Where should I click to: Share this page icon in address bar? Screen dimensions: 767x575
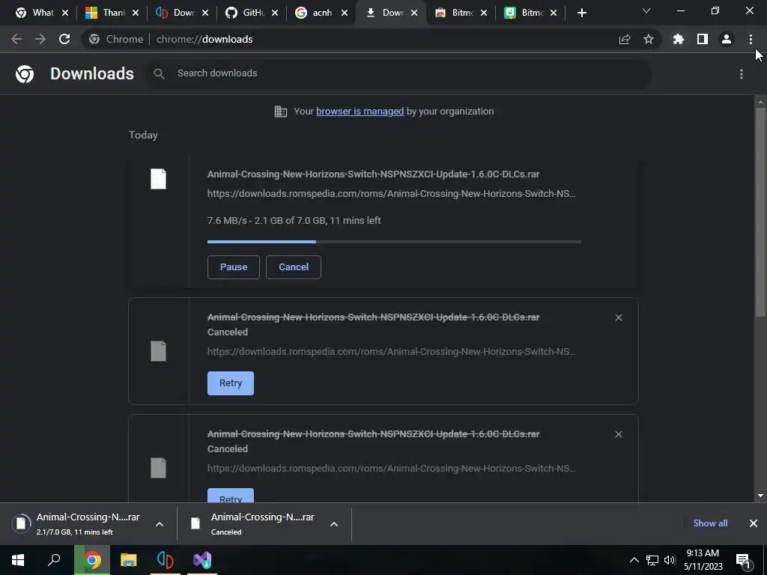(625, 39)
